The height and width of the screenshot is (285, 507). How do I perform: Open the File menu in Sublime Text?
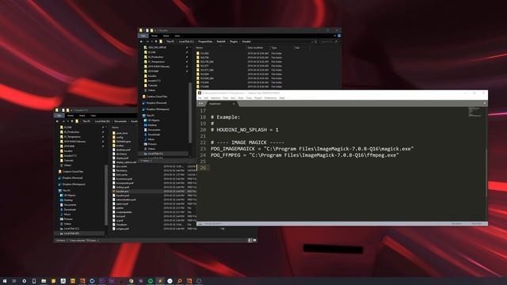tap(200, 98)
